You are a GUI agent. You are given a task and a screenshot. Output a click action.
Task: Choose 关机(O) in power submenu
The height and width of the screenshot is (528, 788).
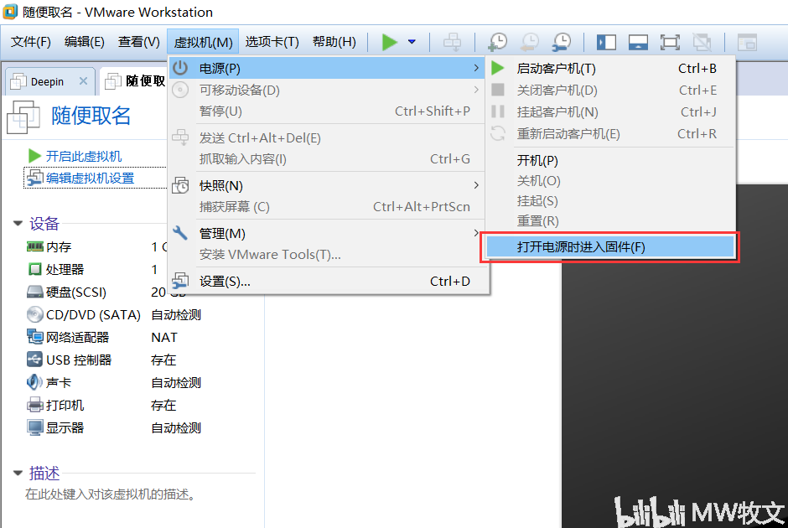point(610,180)
